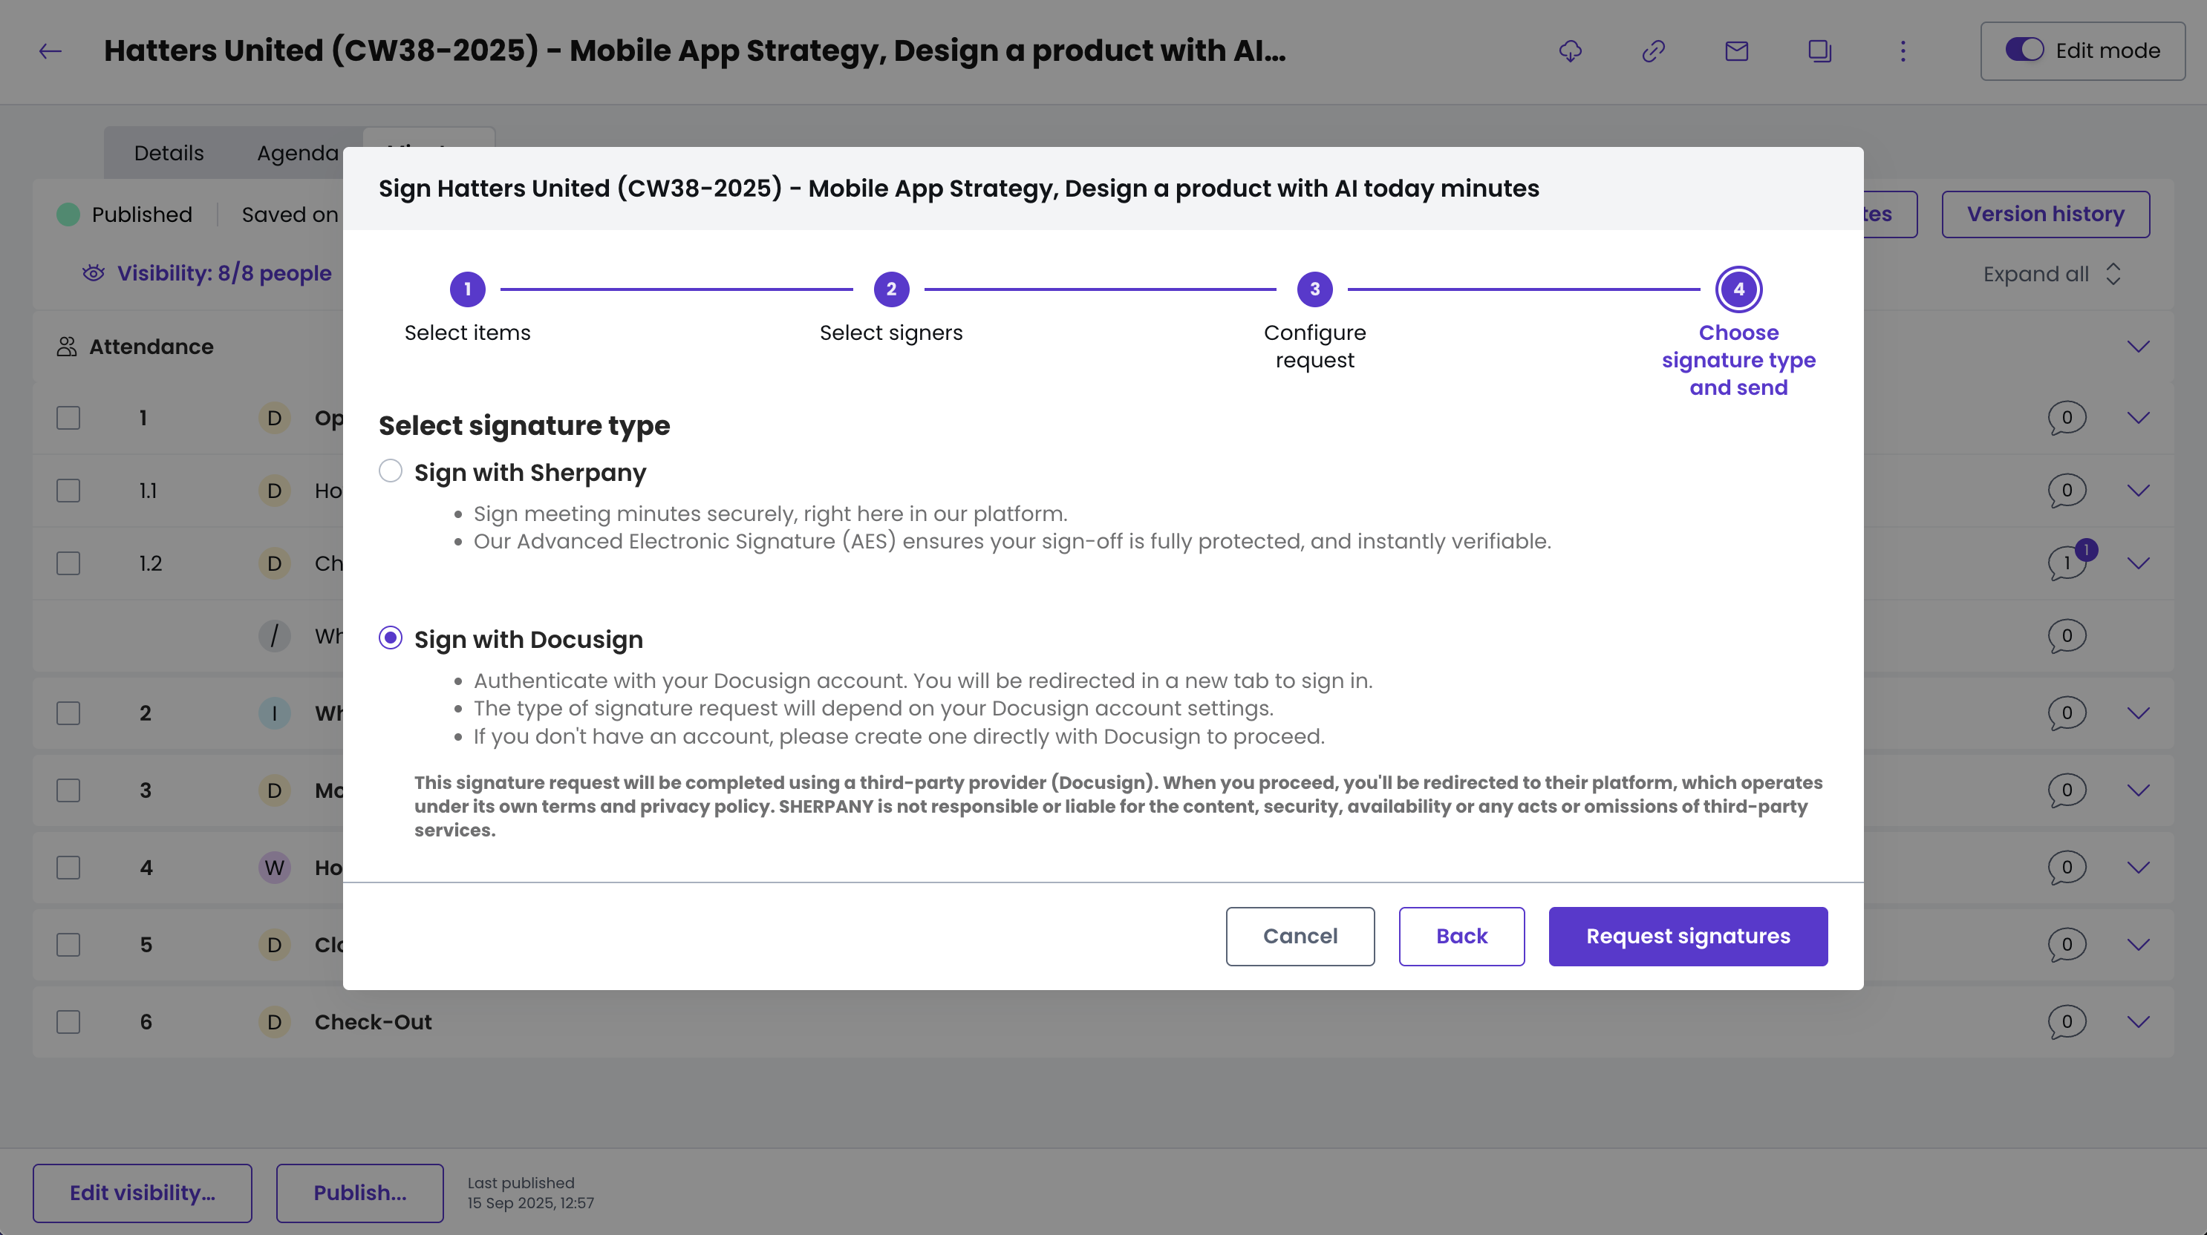
Task: Open the three-dot more options menu
Action: click(1903, 51)
